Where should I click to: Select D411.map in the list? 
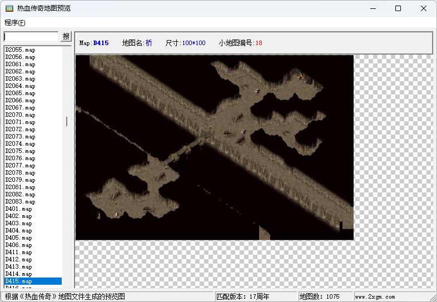33,253
